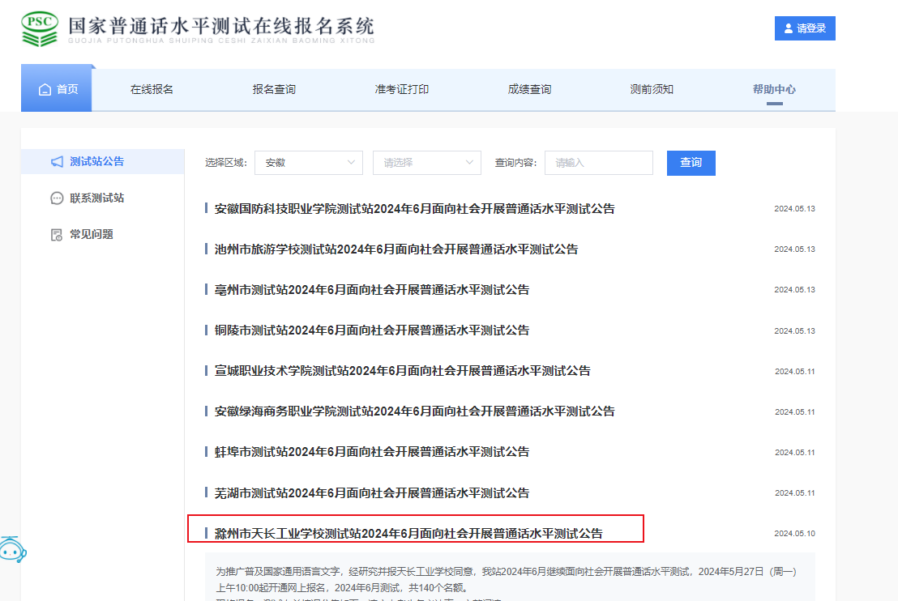Click the 请登录 login button
Screen dimensions: 898x601
coord(804,28)
